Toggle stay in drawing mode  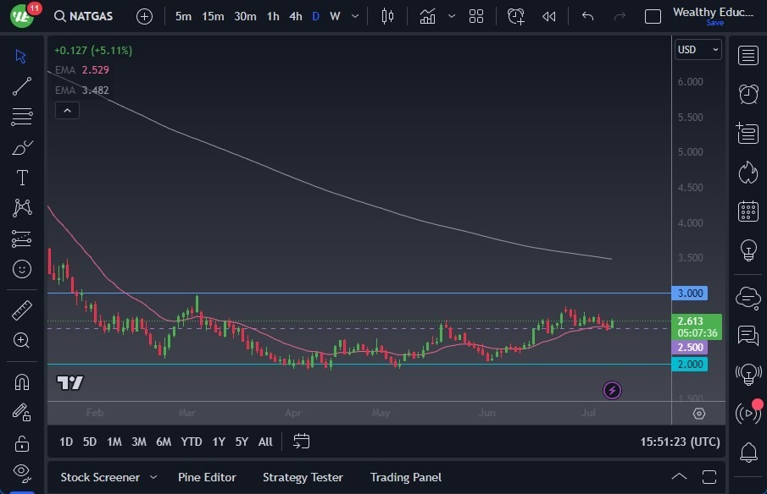pyautogui.click(x=21, y=413)
